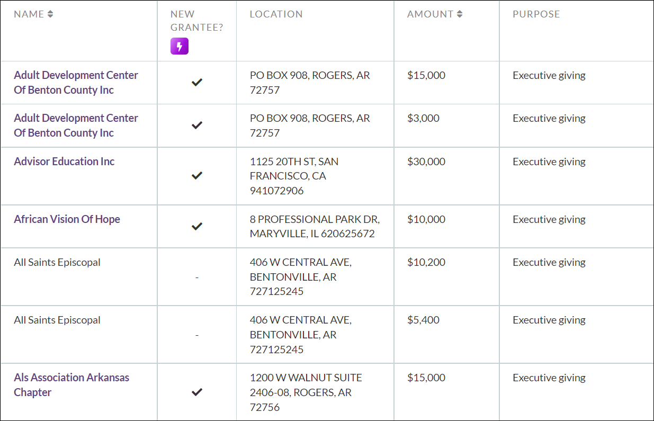Expand sorting options on the NAME column
The image size is (654, 421).
point(51,14)
